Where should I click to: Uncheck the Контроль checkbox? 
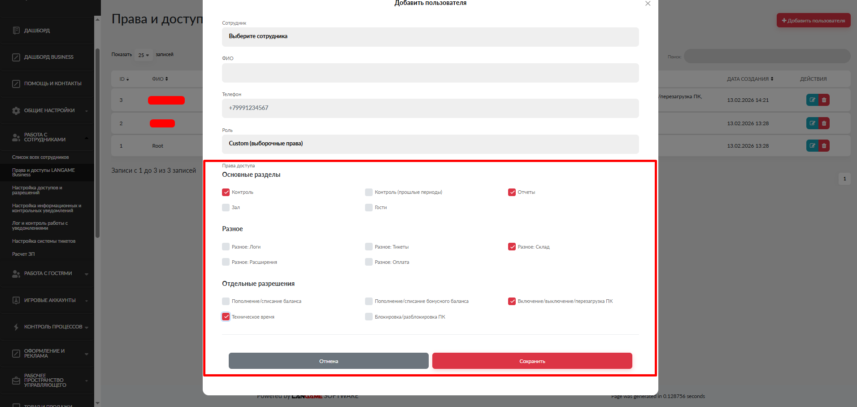[226, 193]
